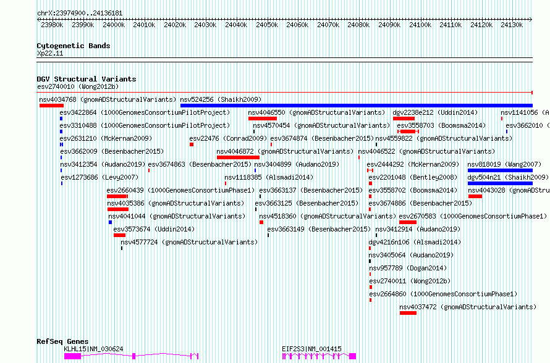Open EIF2S3 NM_001415 gene label

(x=312, y=349)
